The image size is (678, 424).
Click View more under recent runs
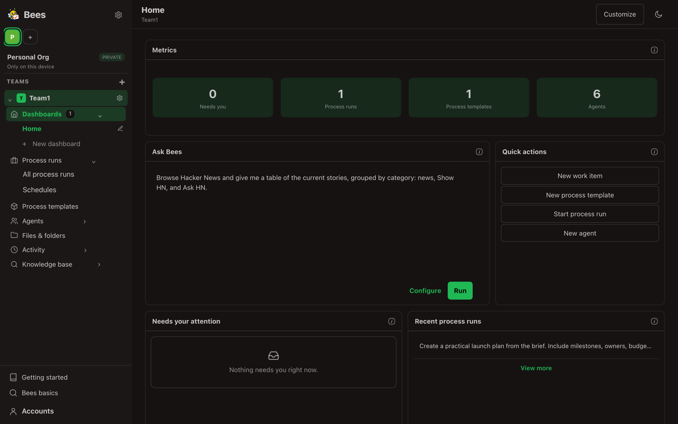pyautogui.click(x=536, y=368)
